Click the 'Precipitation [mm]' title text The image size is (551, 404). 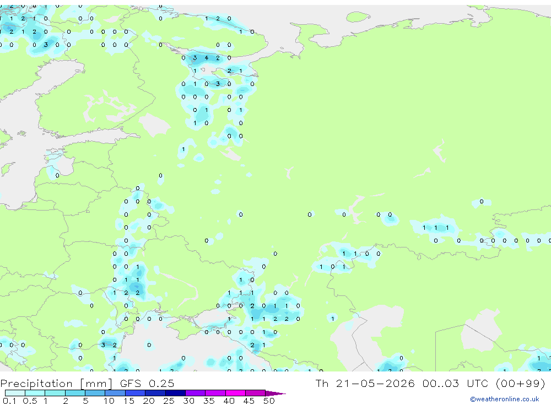point(56,383)
